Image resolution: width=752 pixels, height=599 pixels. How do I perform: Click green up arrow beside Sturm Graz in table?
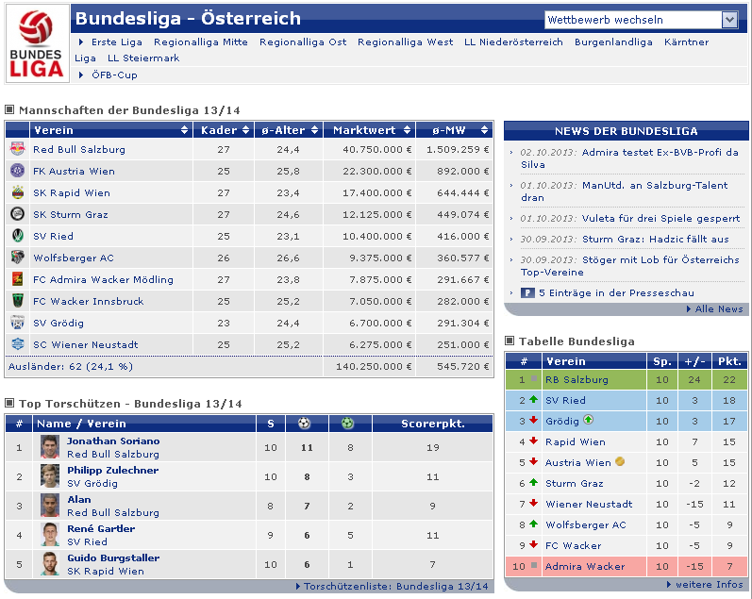click(533, 482)
